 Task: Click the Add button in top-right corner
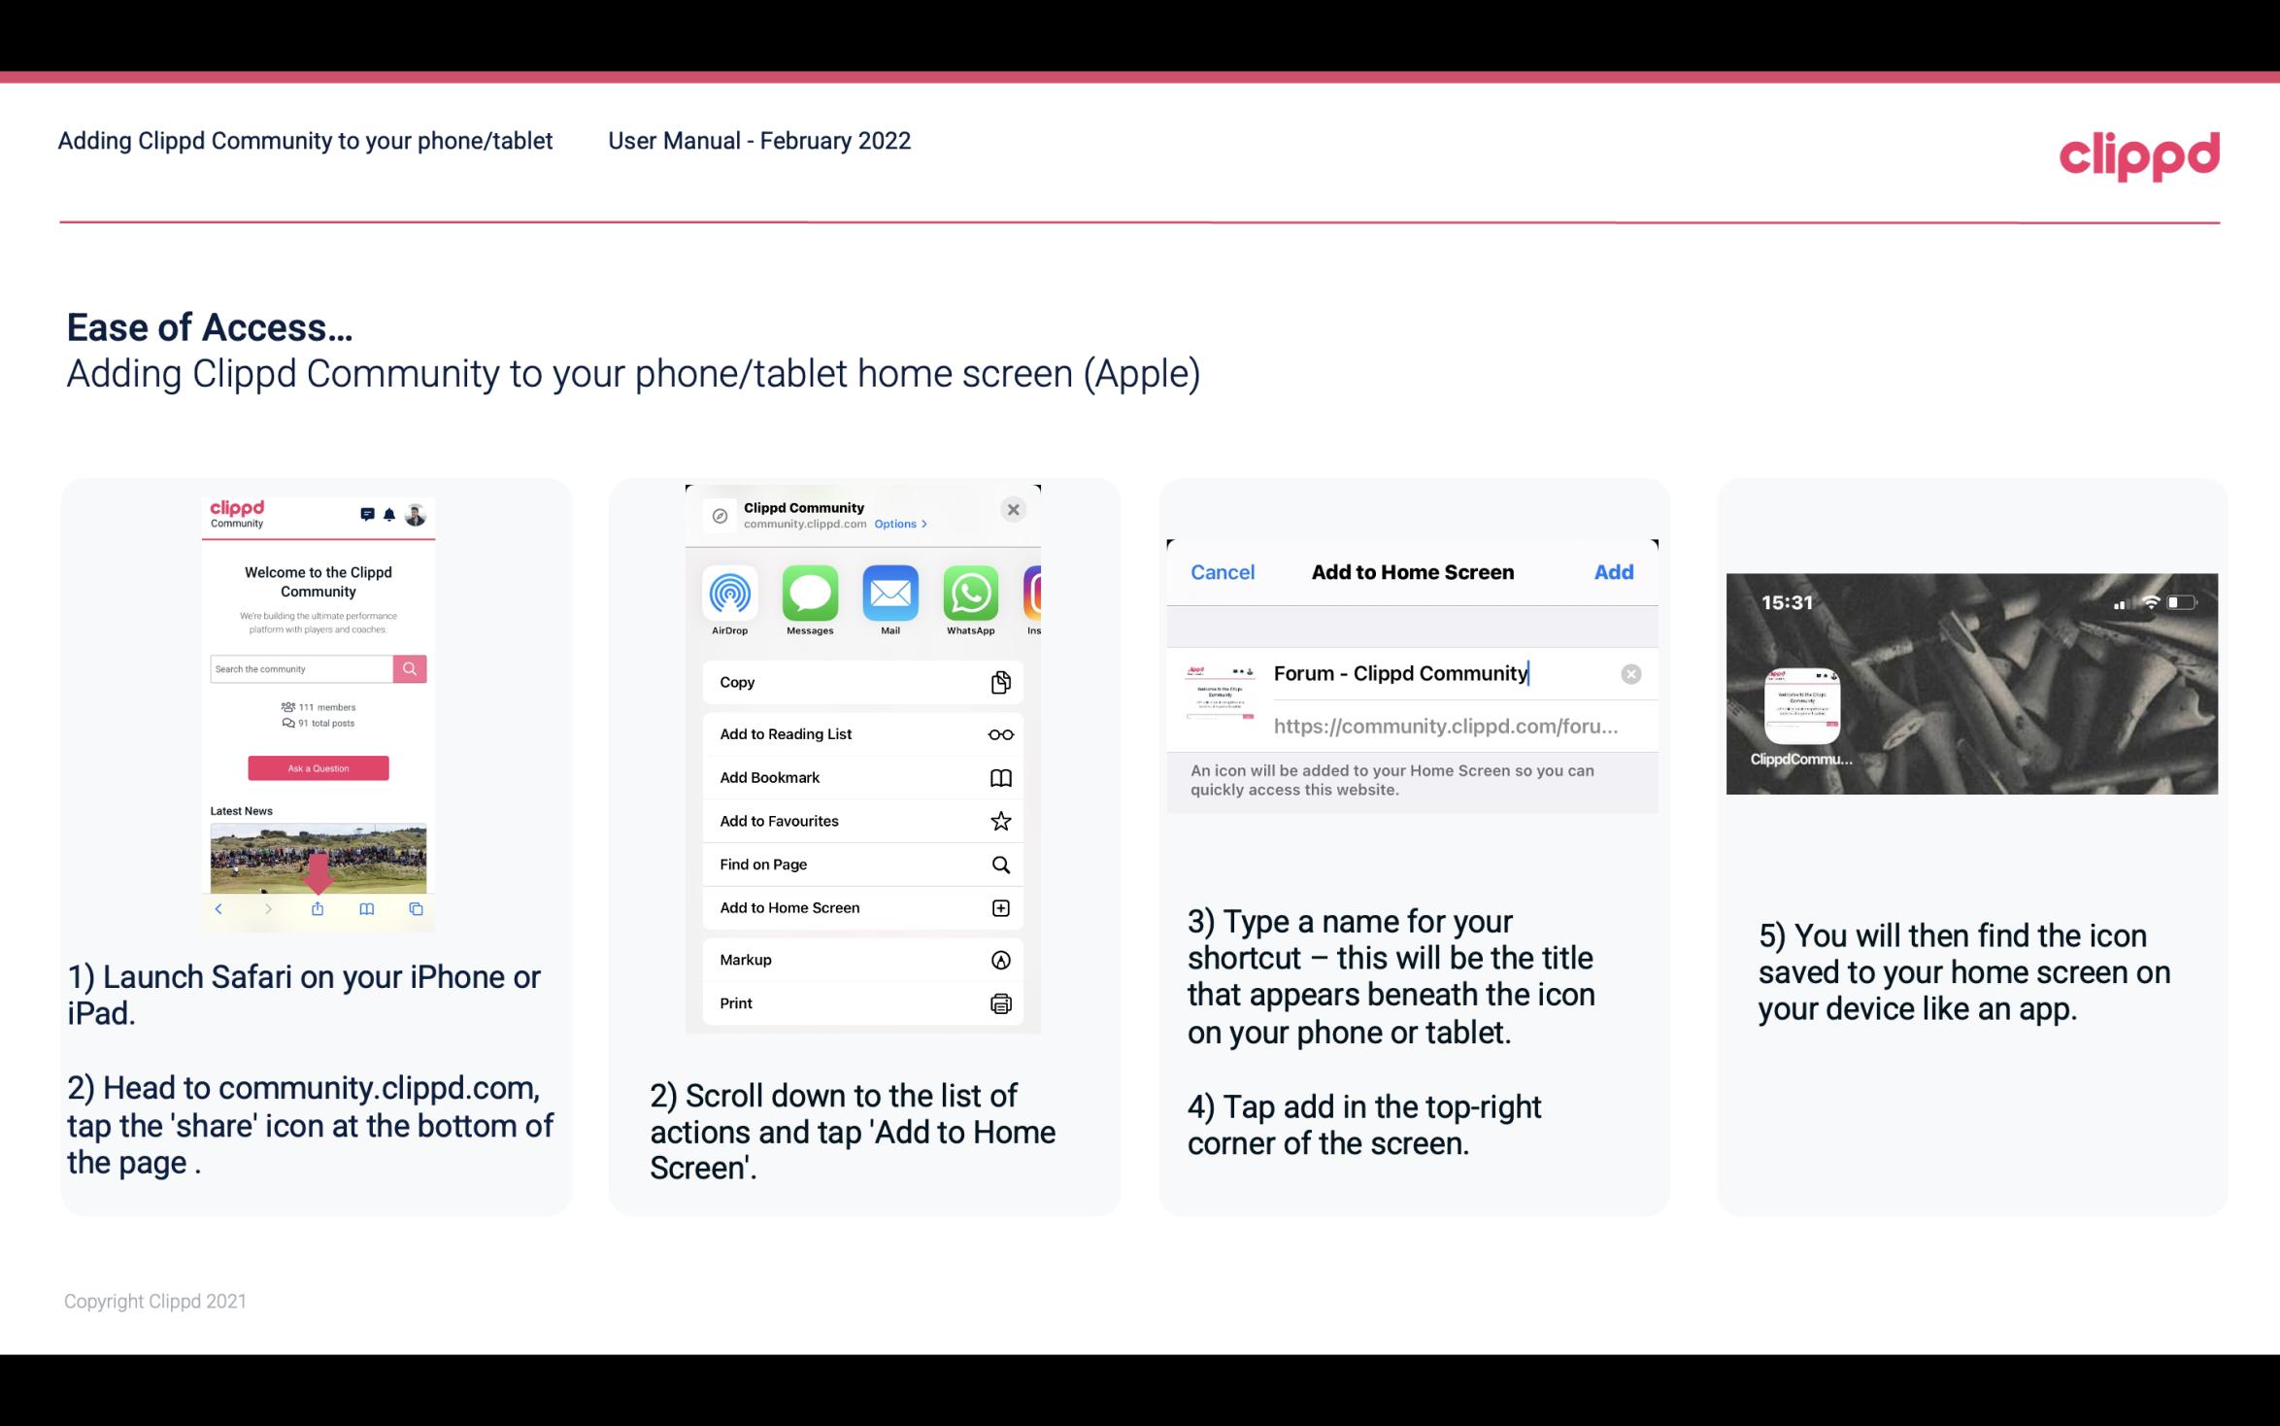pyautogui.click(x=1614, y=572)
